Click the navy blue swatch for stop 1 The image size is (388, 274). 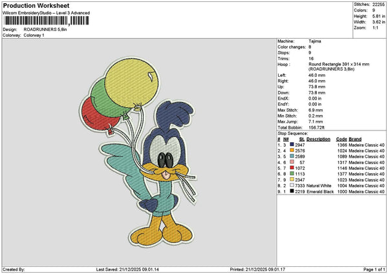pos(292,145)
